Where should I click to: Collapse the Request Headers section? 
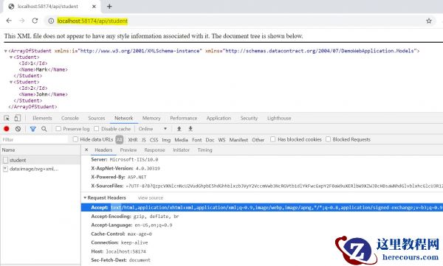click(85, 197)
